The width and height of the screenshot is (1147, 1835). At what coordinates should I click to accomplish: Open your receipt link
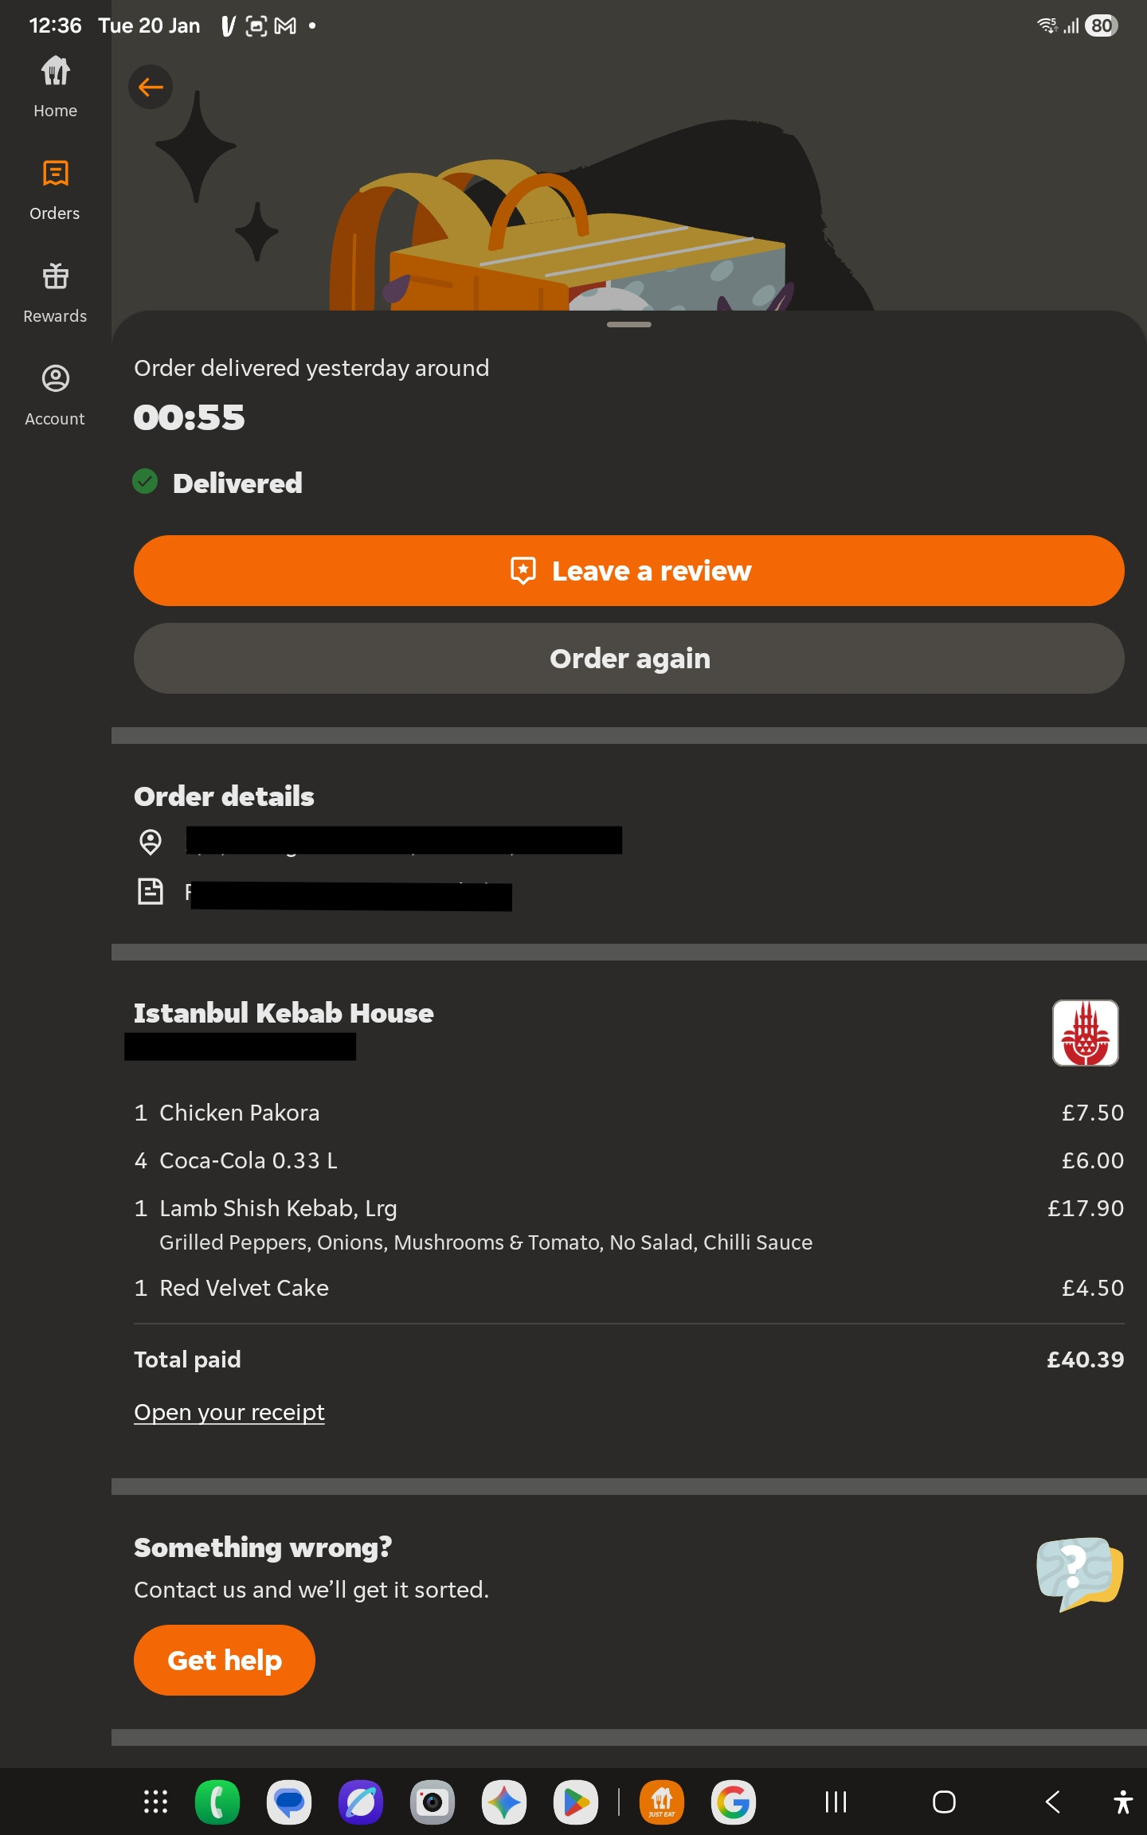click(229, 1412)
